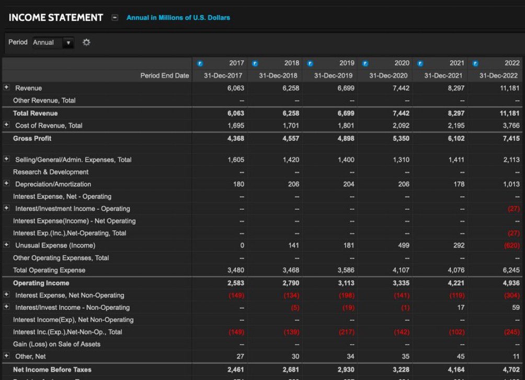Viewport: 525px width, 380px height.
Task: Click Total Operating Expense 2019 value 3,586
Action: (x=346, y=270)
